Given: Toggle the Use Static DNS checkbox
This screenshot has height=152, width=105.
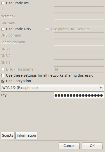Looking at the screenshot, I should [x=3, y=29].
